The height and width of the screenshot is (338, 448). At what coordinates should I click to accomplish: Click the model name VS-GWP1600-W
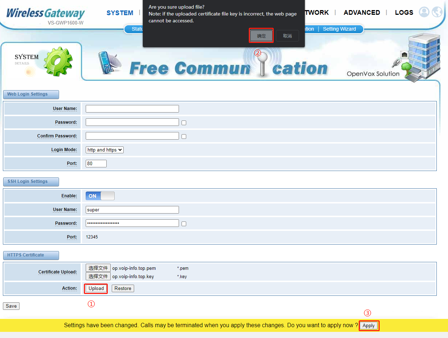pos(66,23)
